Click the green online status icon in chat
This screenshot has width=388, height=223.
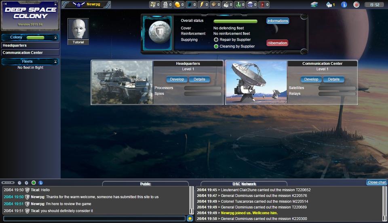click(x=34, y=183)
